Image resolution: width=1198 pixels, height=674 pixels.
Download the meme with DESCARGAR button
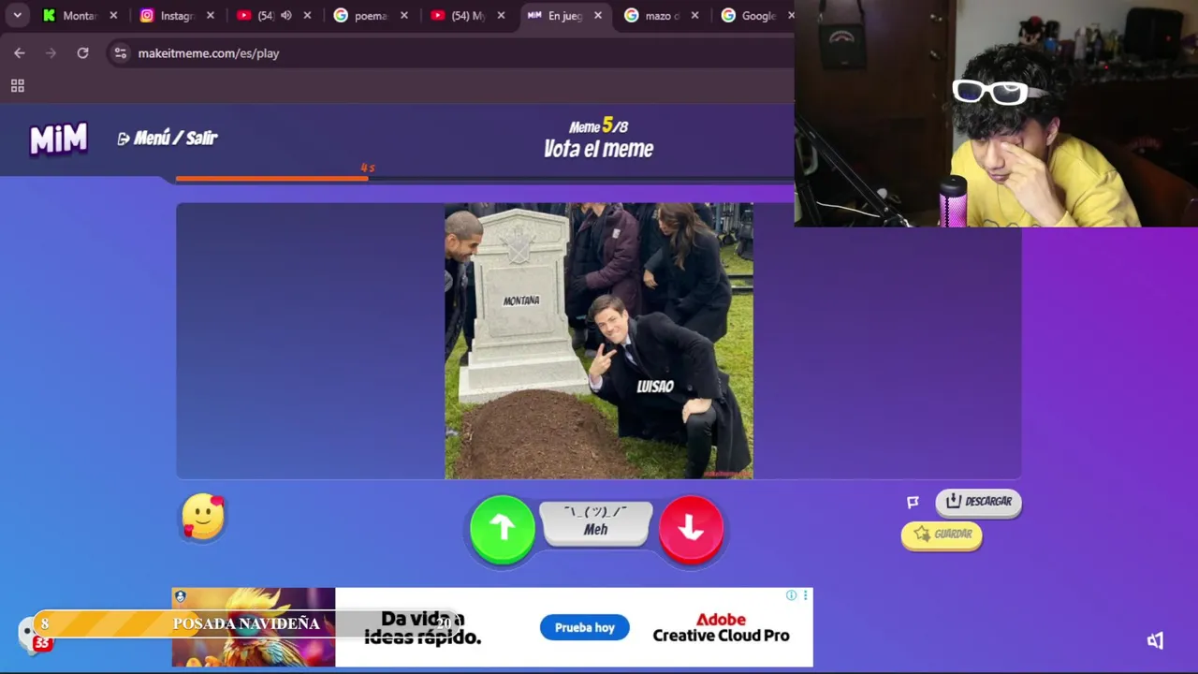[x=978, y=502]
